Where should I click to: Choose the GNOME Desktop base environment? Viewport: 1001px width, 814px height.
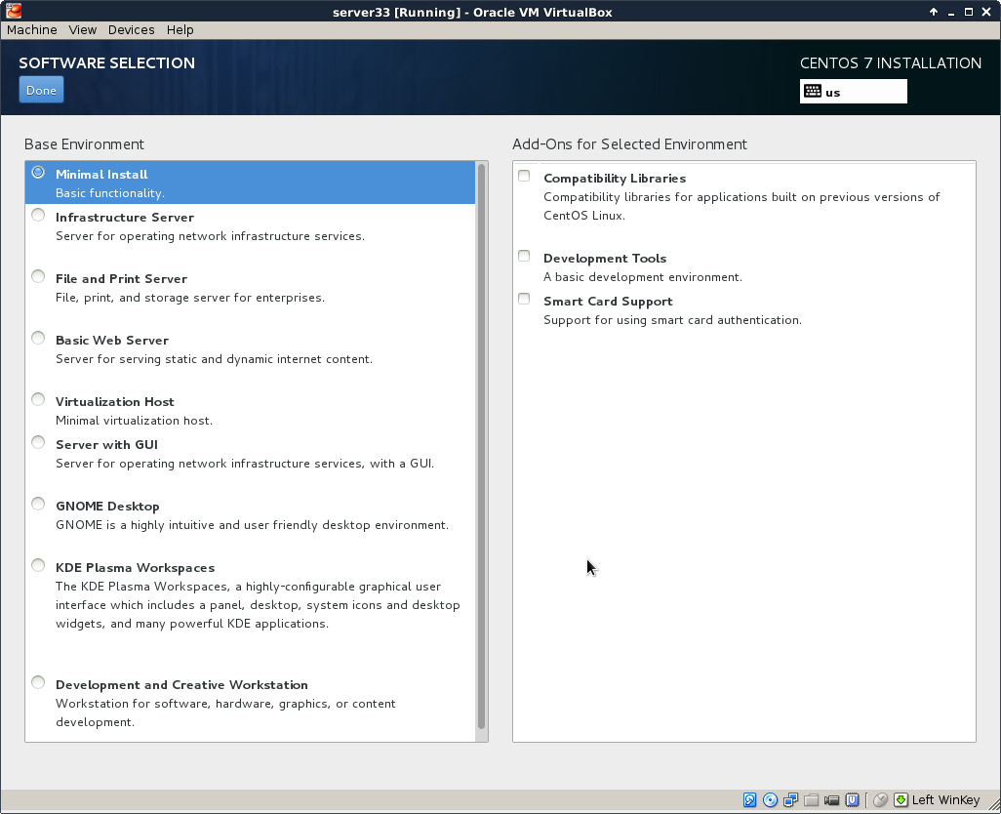pos(38,505)
